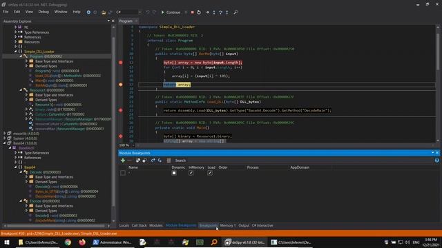The height and width of the screenshot is (248, 442).
Task: Expand the System (4.0.0.0) assembly
Action: [x=5, y=138]
